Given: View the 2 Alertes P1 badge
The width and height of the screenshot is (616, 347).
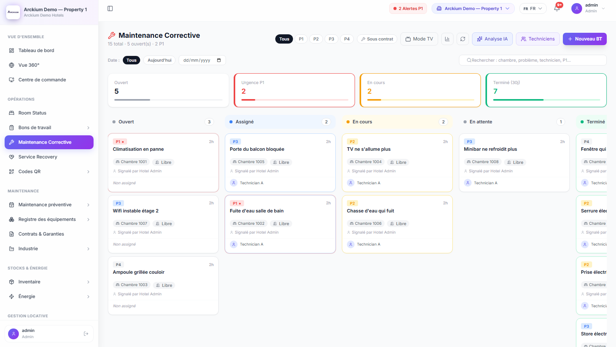Looking at the screenshot, I should point(408,8).
